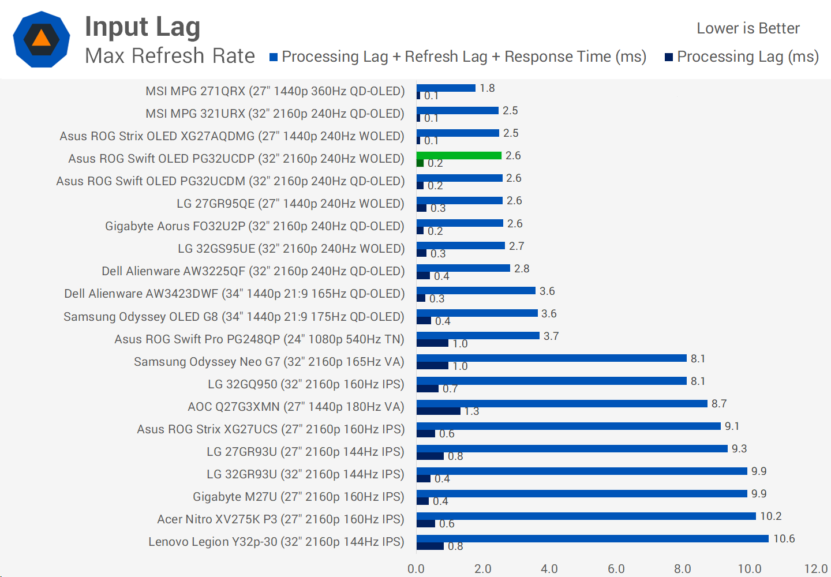831x577 pixels.
Task: Click the 0.0 axis tick label
Action: pos(416,569)
